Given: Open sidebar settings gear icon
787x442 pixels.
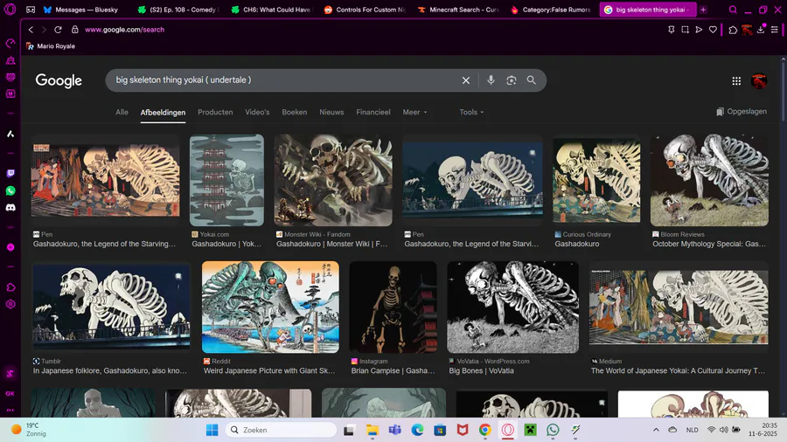Looking at the screenshot, I should click(10, 304).
